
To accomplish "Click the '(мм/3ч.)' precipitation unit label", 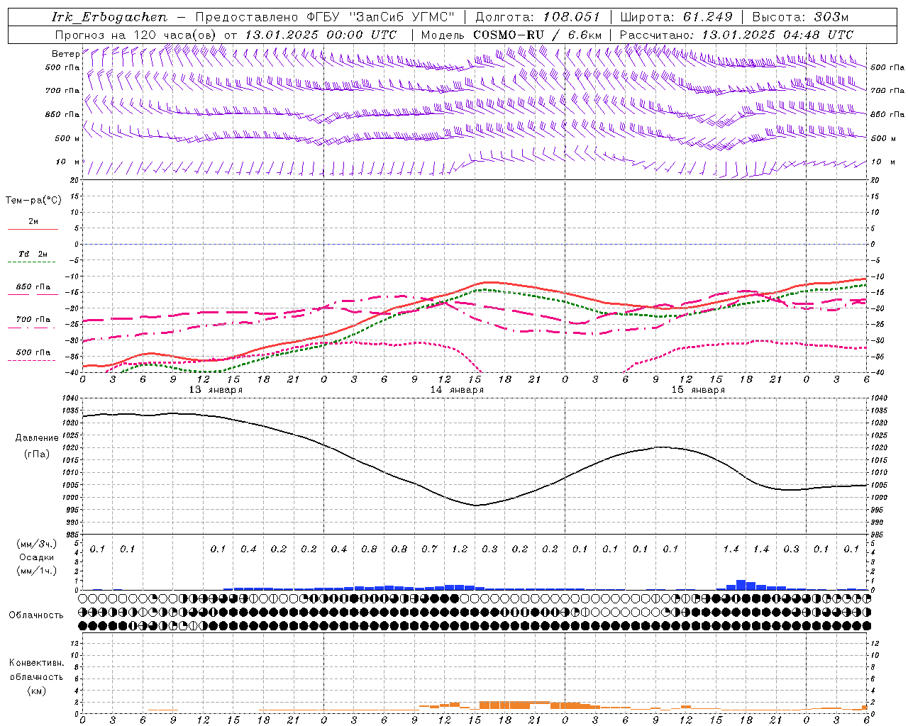I will point(36,544).
